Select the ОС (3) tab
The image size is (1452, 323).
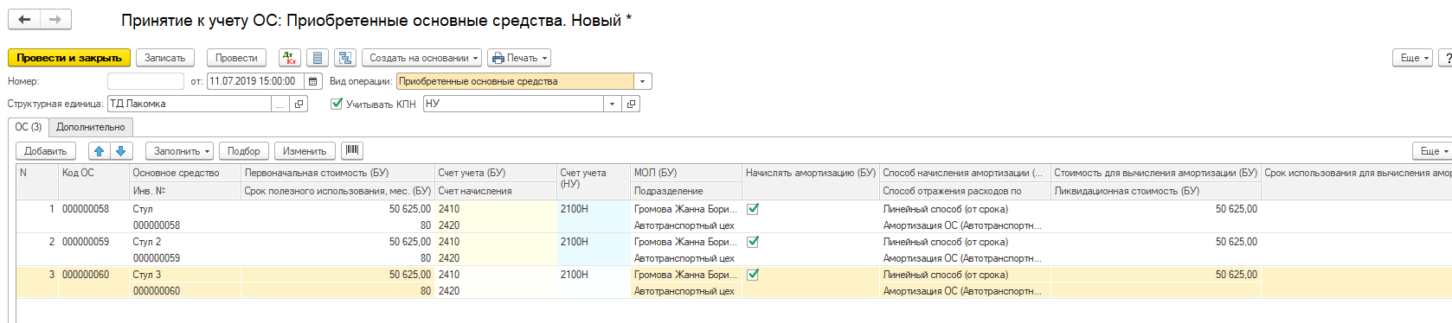pos(29,127)
